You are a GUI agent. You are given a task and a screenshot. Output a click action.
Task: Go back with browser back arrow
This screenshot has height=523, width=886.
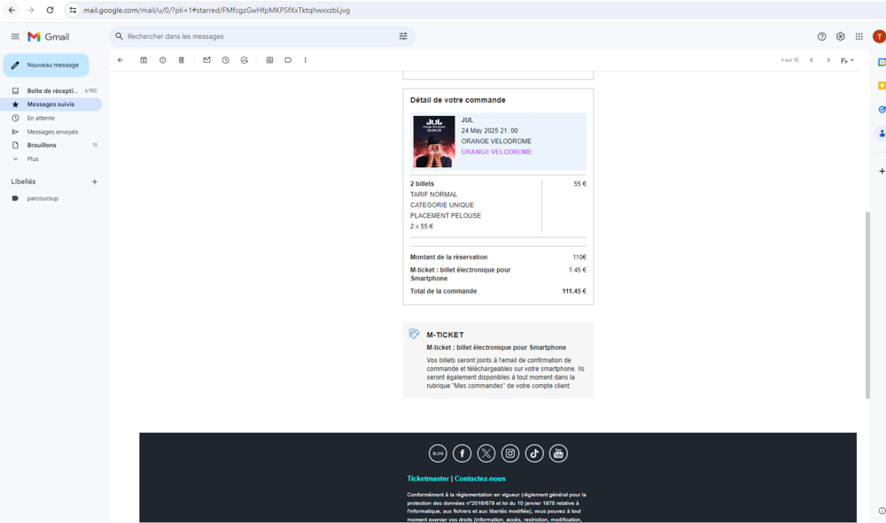coord(12,10)
